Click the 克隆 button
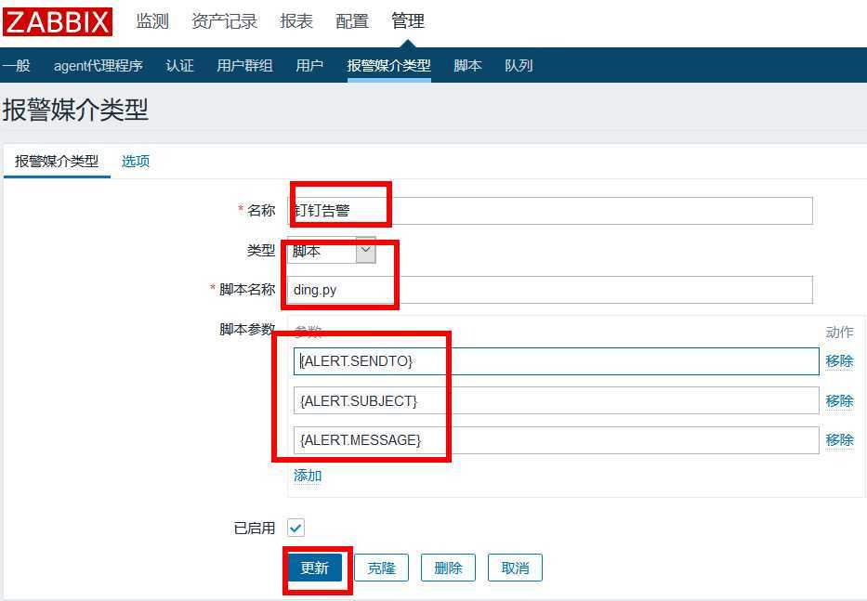 coord(381,567)
